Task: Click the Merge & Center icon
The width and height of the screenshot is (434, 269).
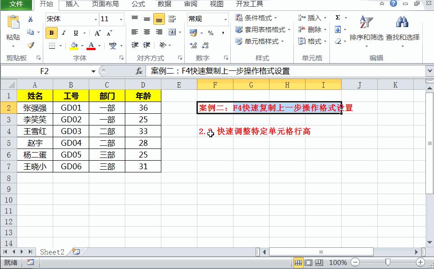Action: point(172,32)
